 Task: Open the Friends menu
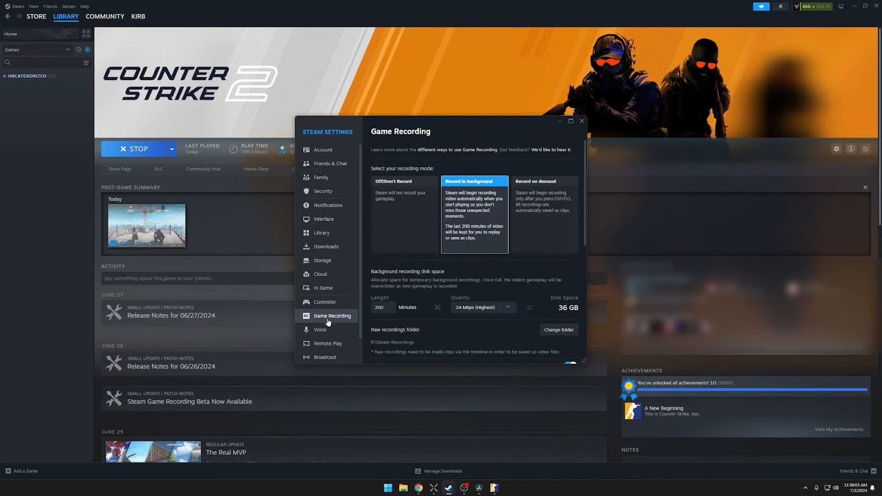coord(50,7)
